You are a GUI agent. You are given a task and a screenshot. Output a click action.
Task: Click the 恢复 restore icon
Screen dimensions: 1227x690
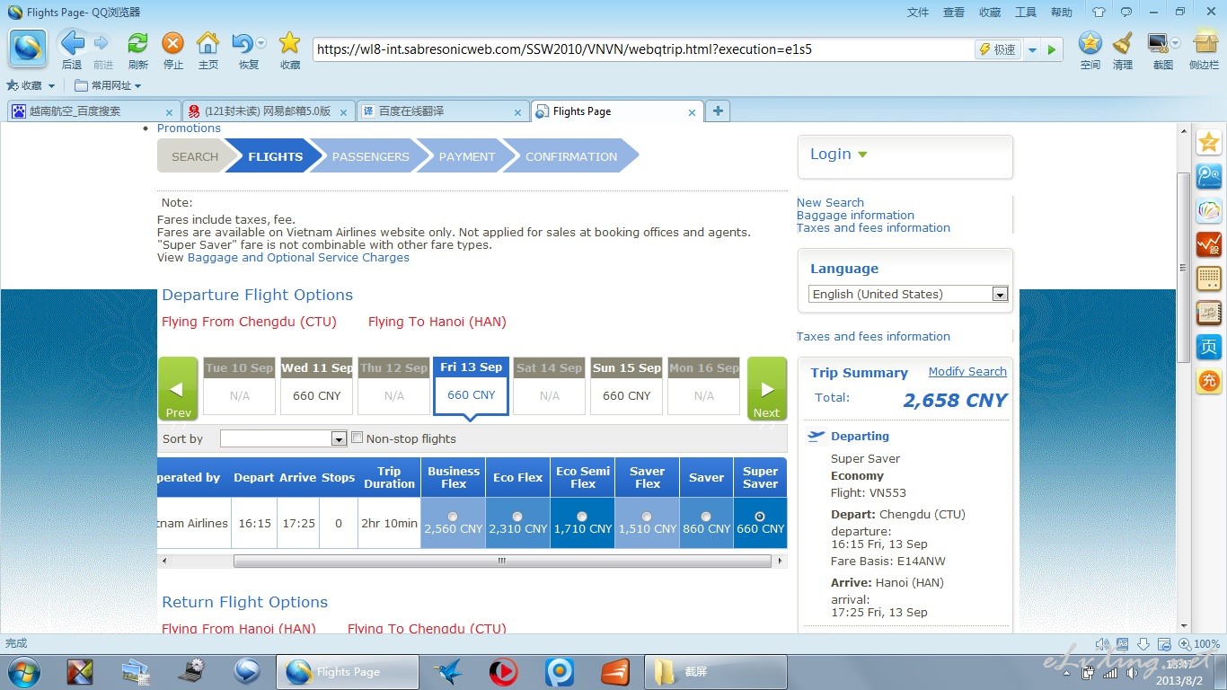tap(243, 42)
